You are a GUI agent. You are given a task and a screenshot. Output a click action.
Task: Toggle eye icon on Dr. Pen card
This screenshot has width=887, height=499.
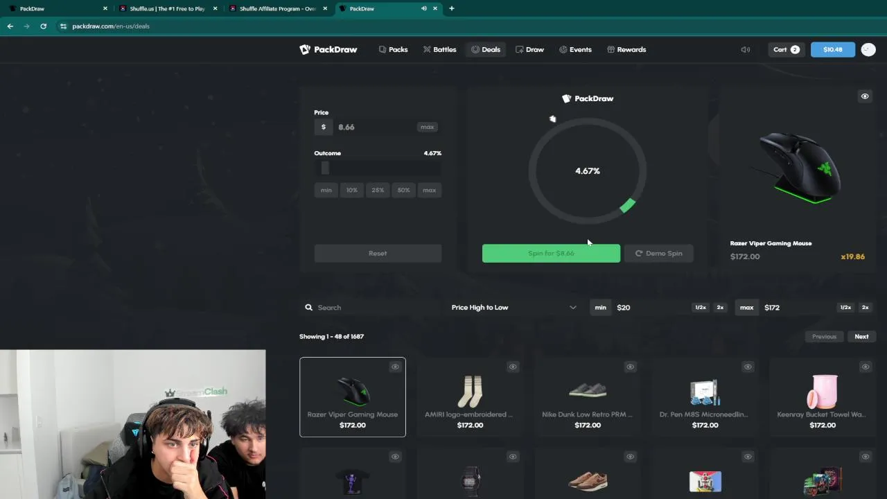click(748, 367)
